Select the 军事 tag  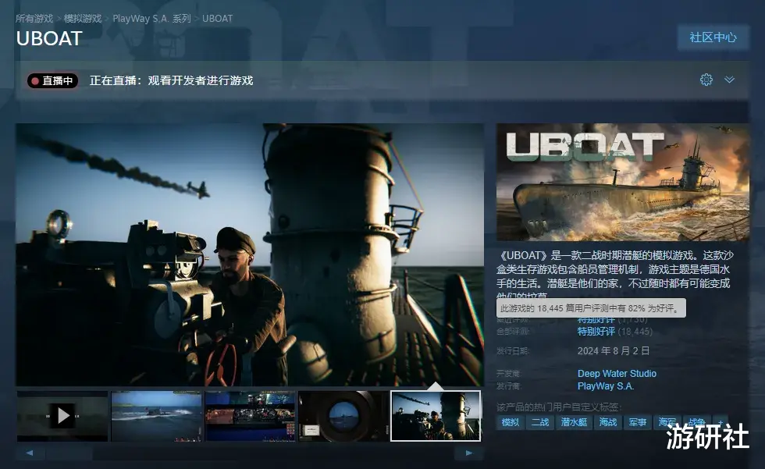(638, 422)
